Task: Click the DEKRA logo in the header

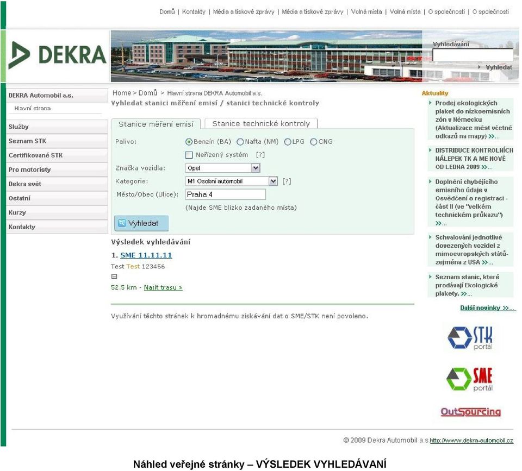Action: click(x=57, y=55)
